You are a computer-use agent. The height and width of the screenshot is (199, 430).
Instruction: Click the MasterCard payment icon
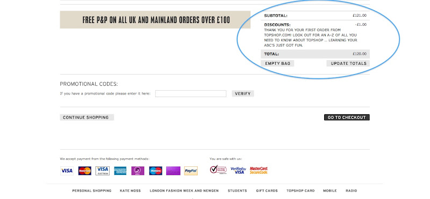point(85,171)
